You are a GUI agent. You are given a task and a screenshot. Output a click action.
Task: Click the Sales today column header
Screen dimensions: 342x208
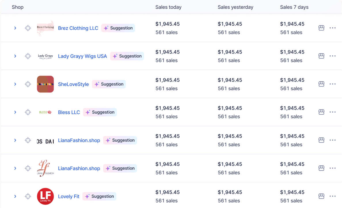(168, 7)
